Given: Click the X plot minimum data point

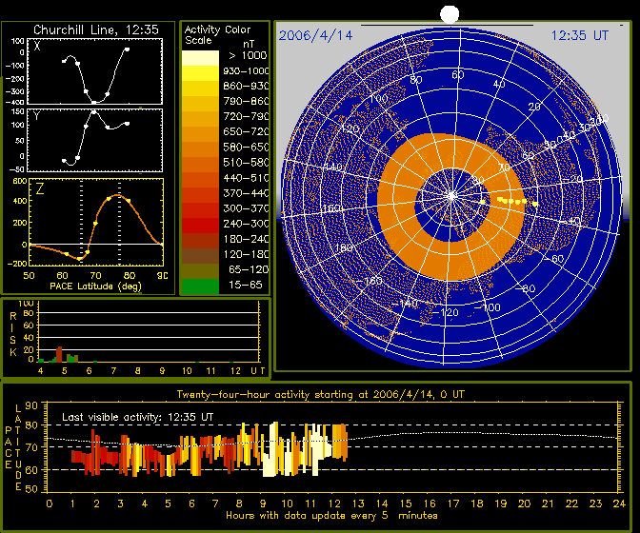Looking at the screenshot, I should pyautogui.click(x=94, y=103).
